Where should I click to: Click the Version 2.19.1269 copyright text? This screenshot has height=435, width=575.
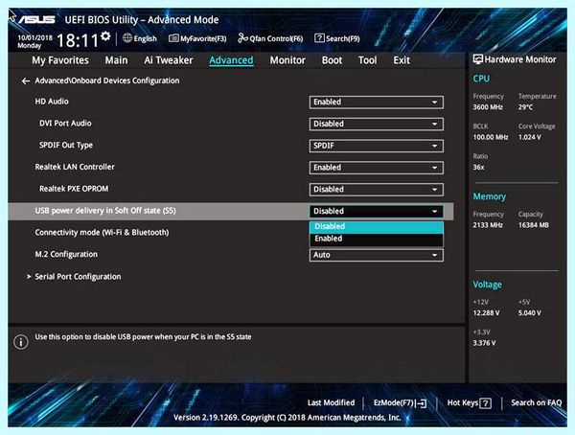287,418
